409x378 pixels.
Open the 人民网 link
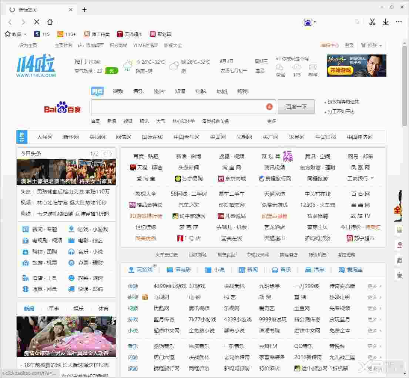[45, 137]
